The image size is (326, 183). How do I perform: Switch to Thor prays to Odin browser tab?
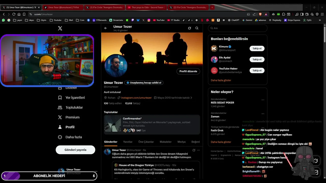(146, 7)
